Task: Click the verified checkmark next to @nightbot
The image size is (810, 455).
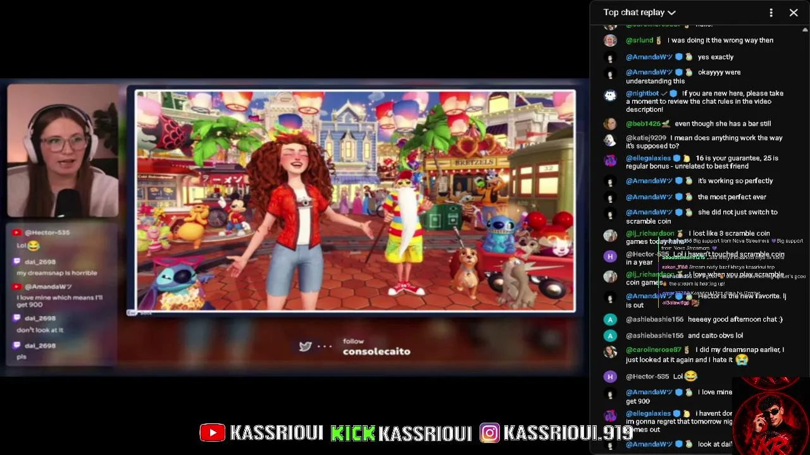Action: click(x=664, y=94)
